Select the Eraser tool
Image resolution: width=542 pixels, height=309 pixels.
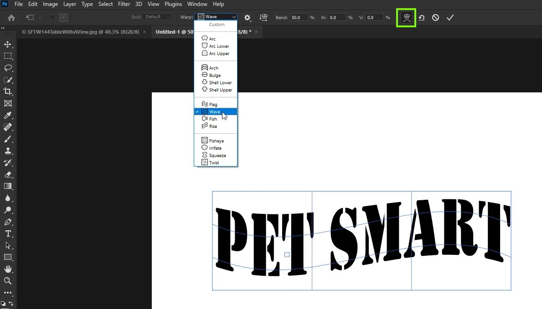[x=8, y=174]
